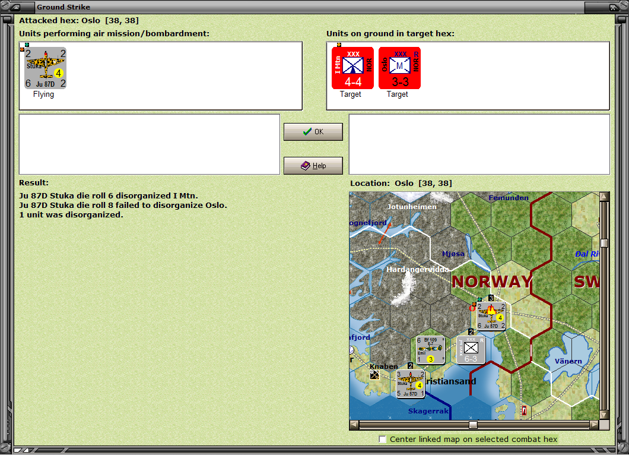Screen dimensions: 629x455
Task: Open Help for the Ground Strike dialog
Action: pos(313,166)
